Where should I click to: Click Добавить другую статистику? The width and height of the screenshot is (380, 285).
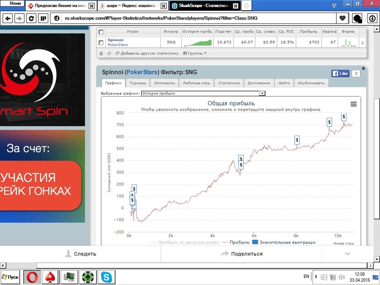click(x=147, y=53)
